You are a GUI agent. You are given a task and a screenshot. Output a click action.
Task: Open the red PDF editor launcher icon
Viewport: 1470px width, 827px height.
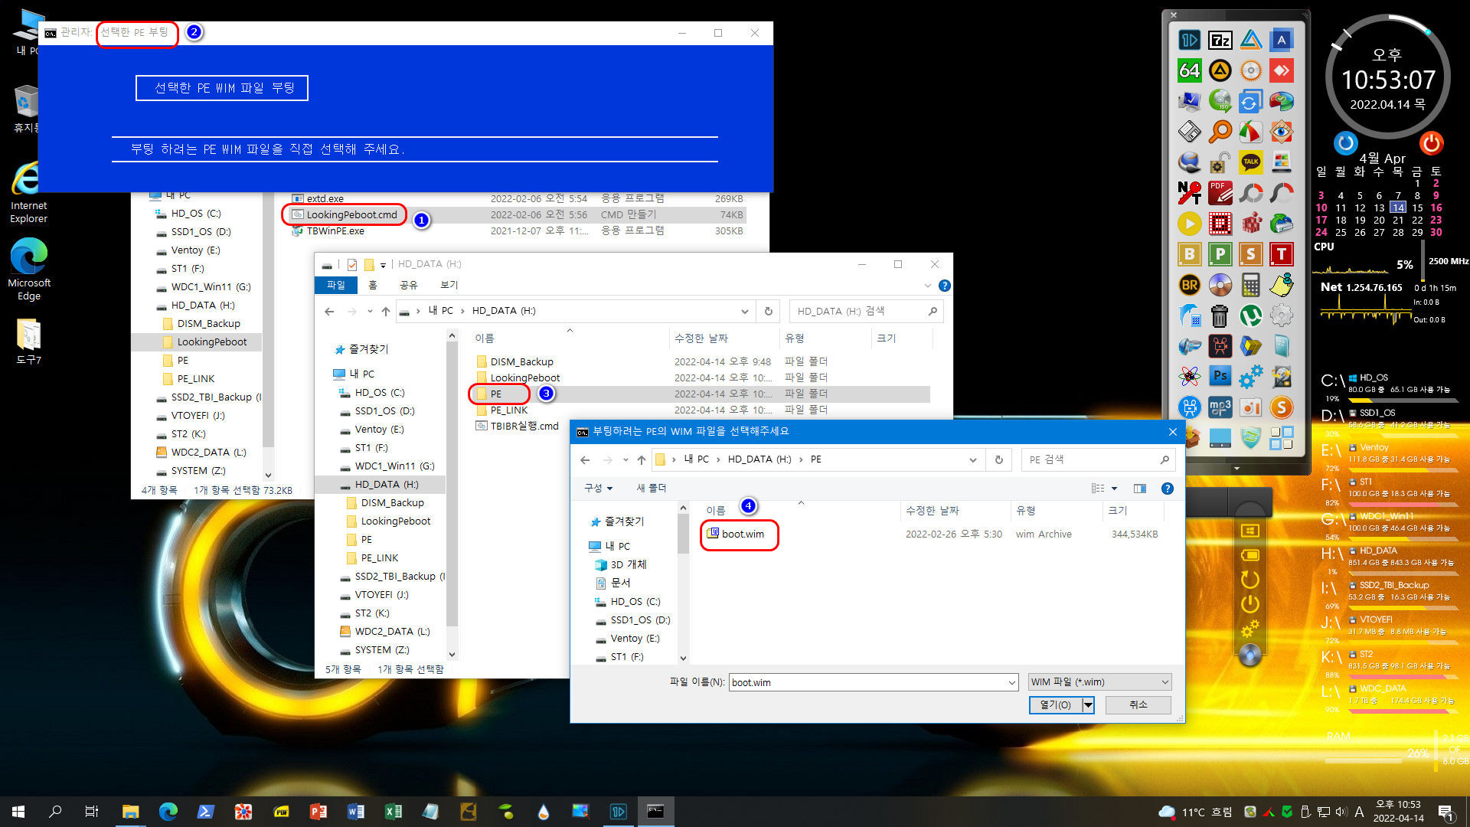tap(1220, 193)
